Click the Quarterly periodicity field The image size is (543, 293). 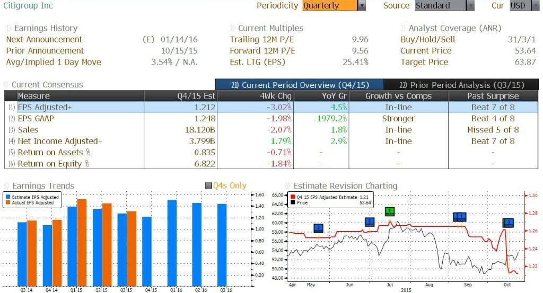[330, 5]
